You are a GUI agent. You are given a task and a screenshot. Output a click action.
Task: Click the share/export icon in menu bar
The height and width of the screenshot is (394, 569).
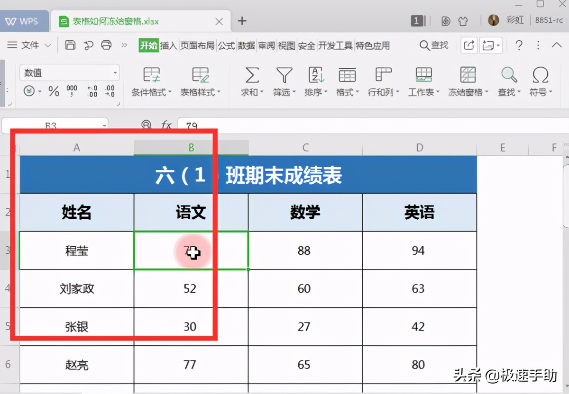pyautogui.click(x=468, y=45)
